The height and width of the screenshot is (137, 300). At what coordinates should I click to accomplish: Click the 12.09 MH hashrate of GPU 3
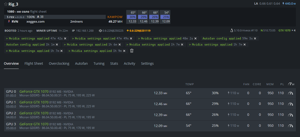(160, 126)
